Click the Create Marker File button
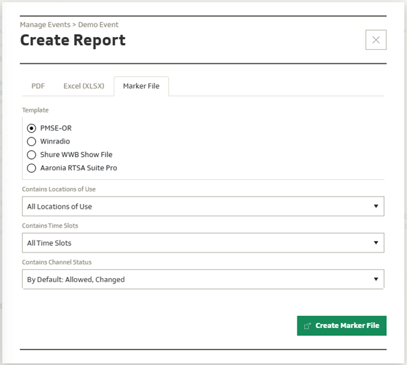This screenshot has width=407, height=365. pyautogui.click(x=342, y=326)
